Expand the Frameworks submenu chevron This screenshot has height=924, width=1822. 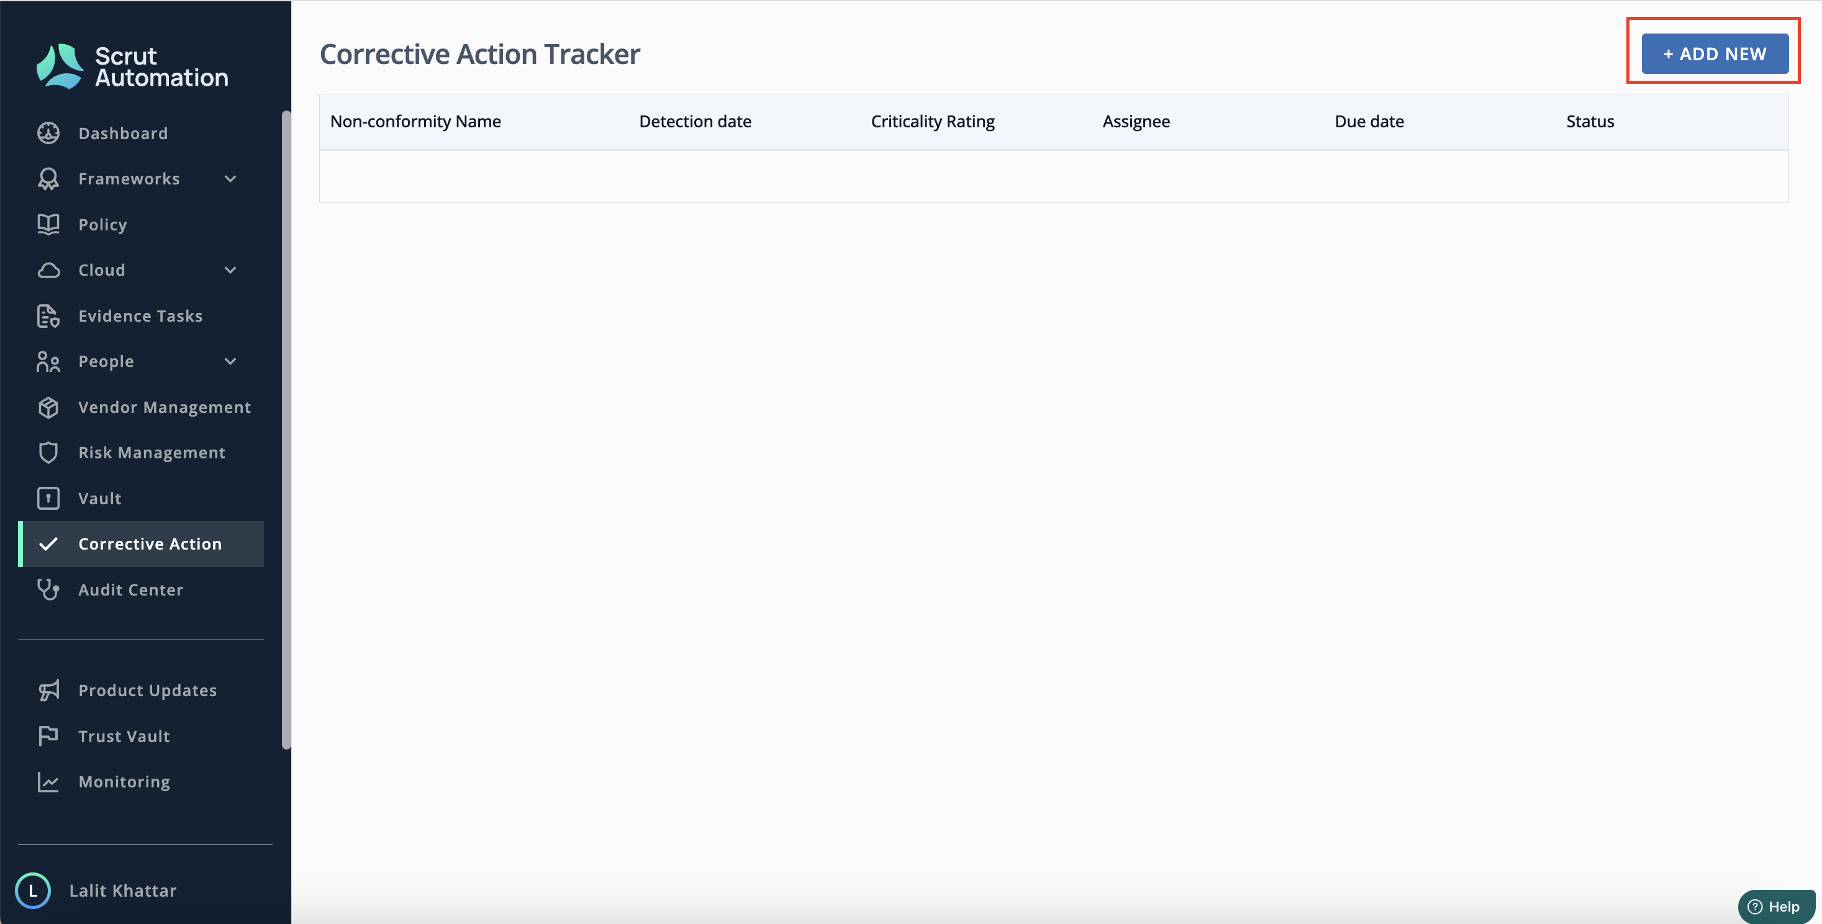point(230,179)
